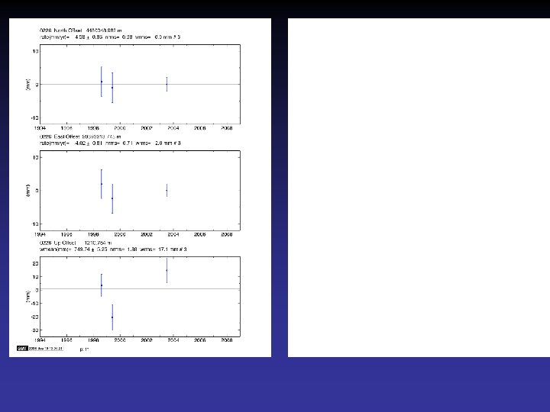Select the earliest data point in East plot
550x412 pixels.
tap(102, 184)
